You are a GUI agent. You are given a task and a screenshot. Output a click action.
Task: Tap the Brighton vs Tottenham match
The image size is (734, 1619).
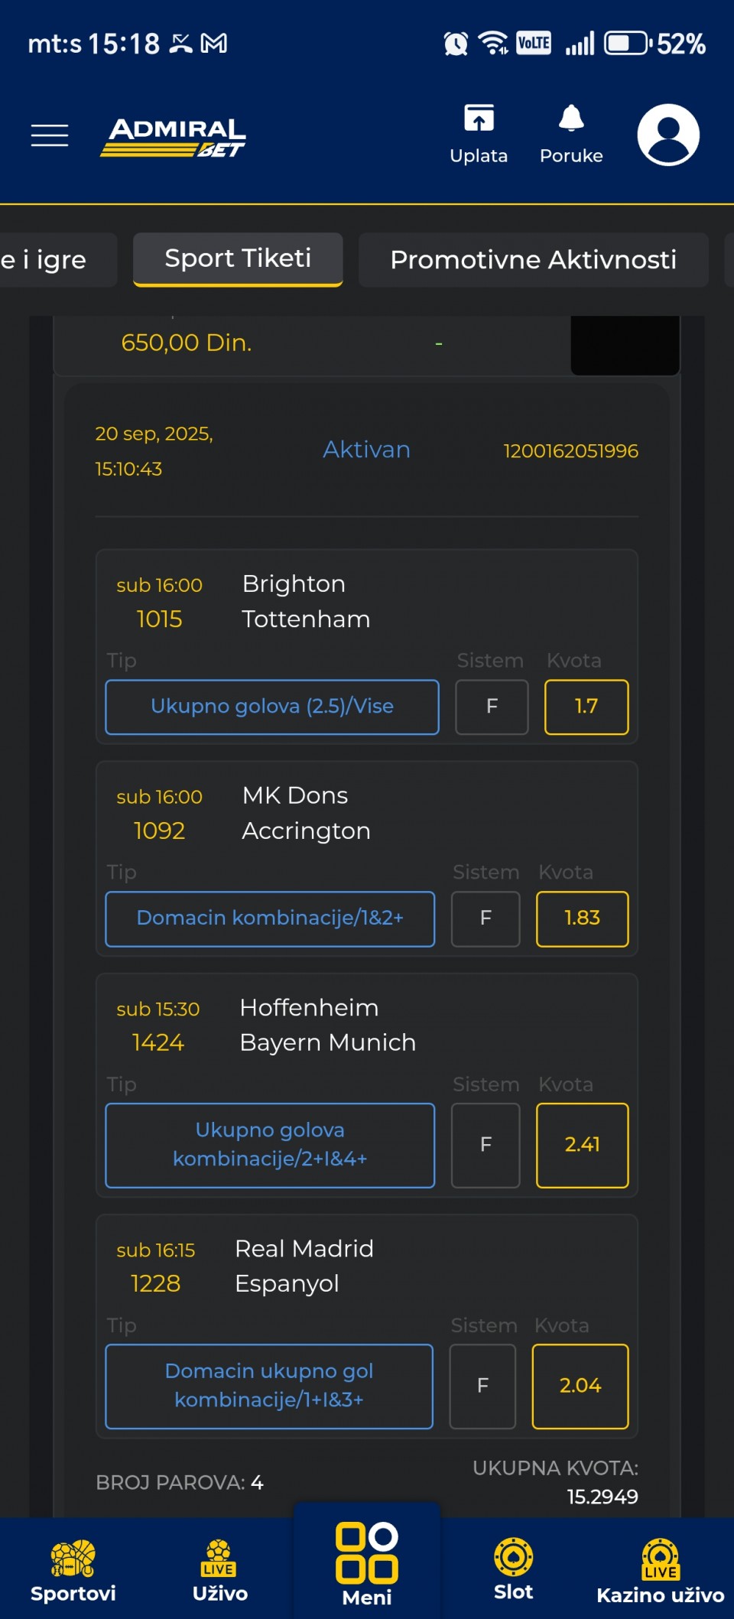[306, 602]
